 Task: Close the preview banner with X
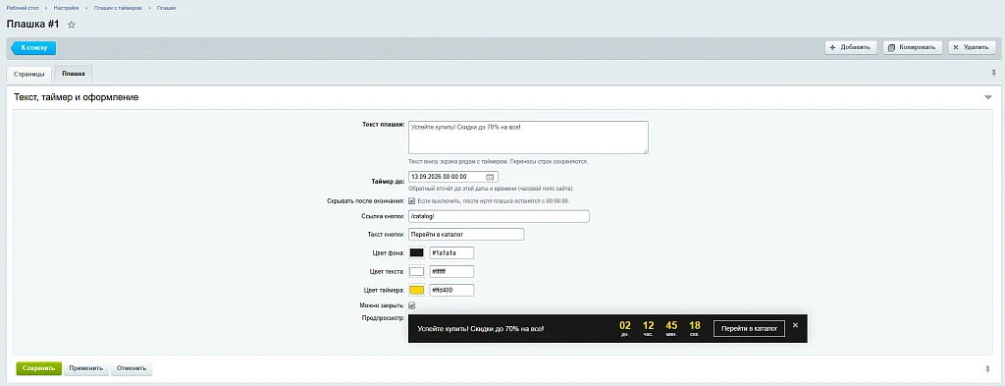795,325
